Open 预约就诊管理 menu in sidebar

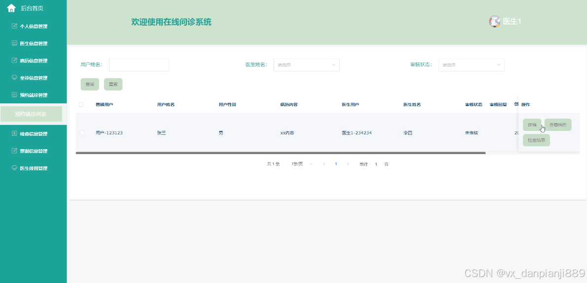34,95
